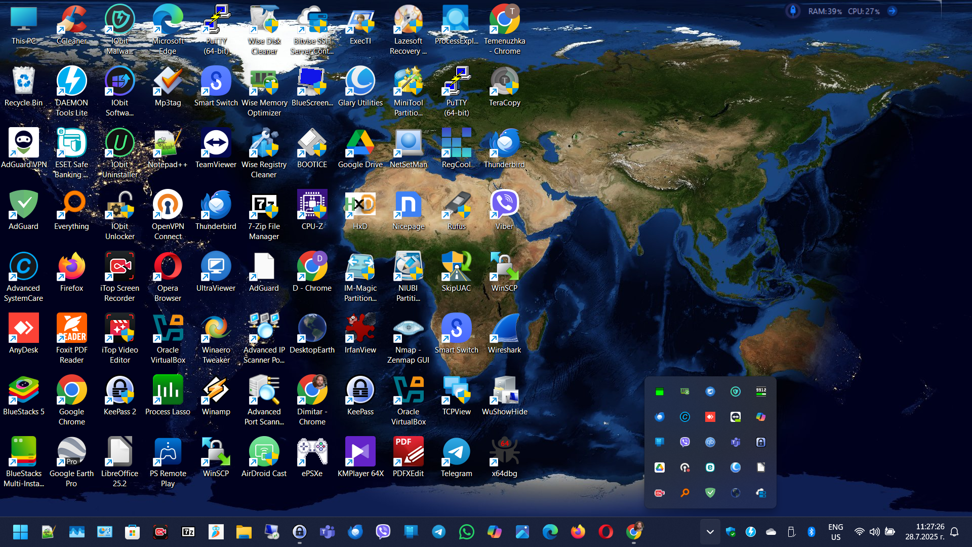Select the This PC desktop icon

pyautogui.click(x=23, y=25)
